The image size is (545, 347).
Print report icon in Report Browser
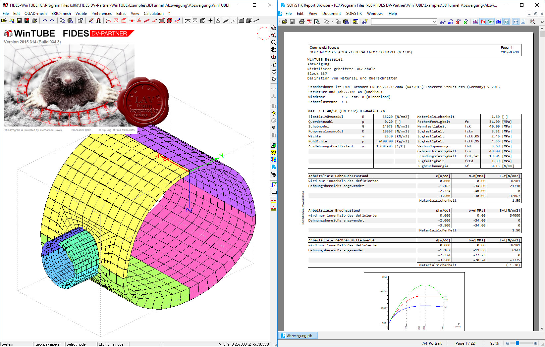pyautogui.click(x=301, y=22)
